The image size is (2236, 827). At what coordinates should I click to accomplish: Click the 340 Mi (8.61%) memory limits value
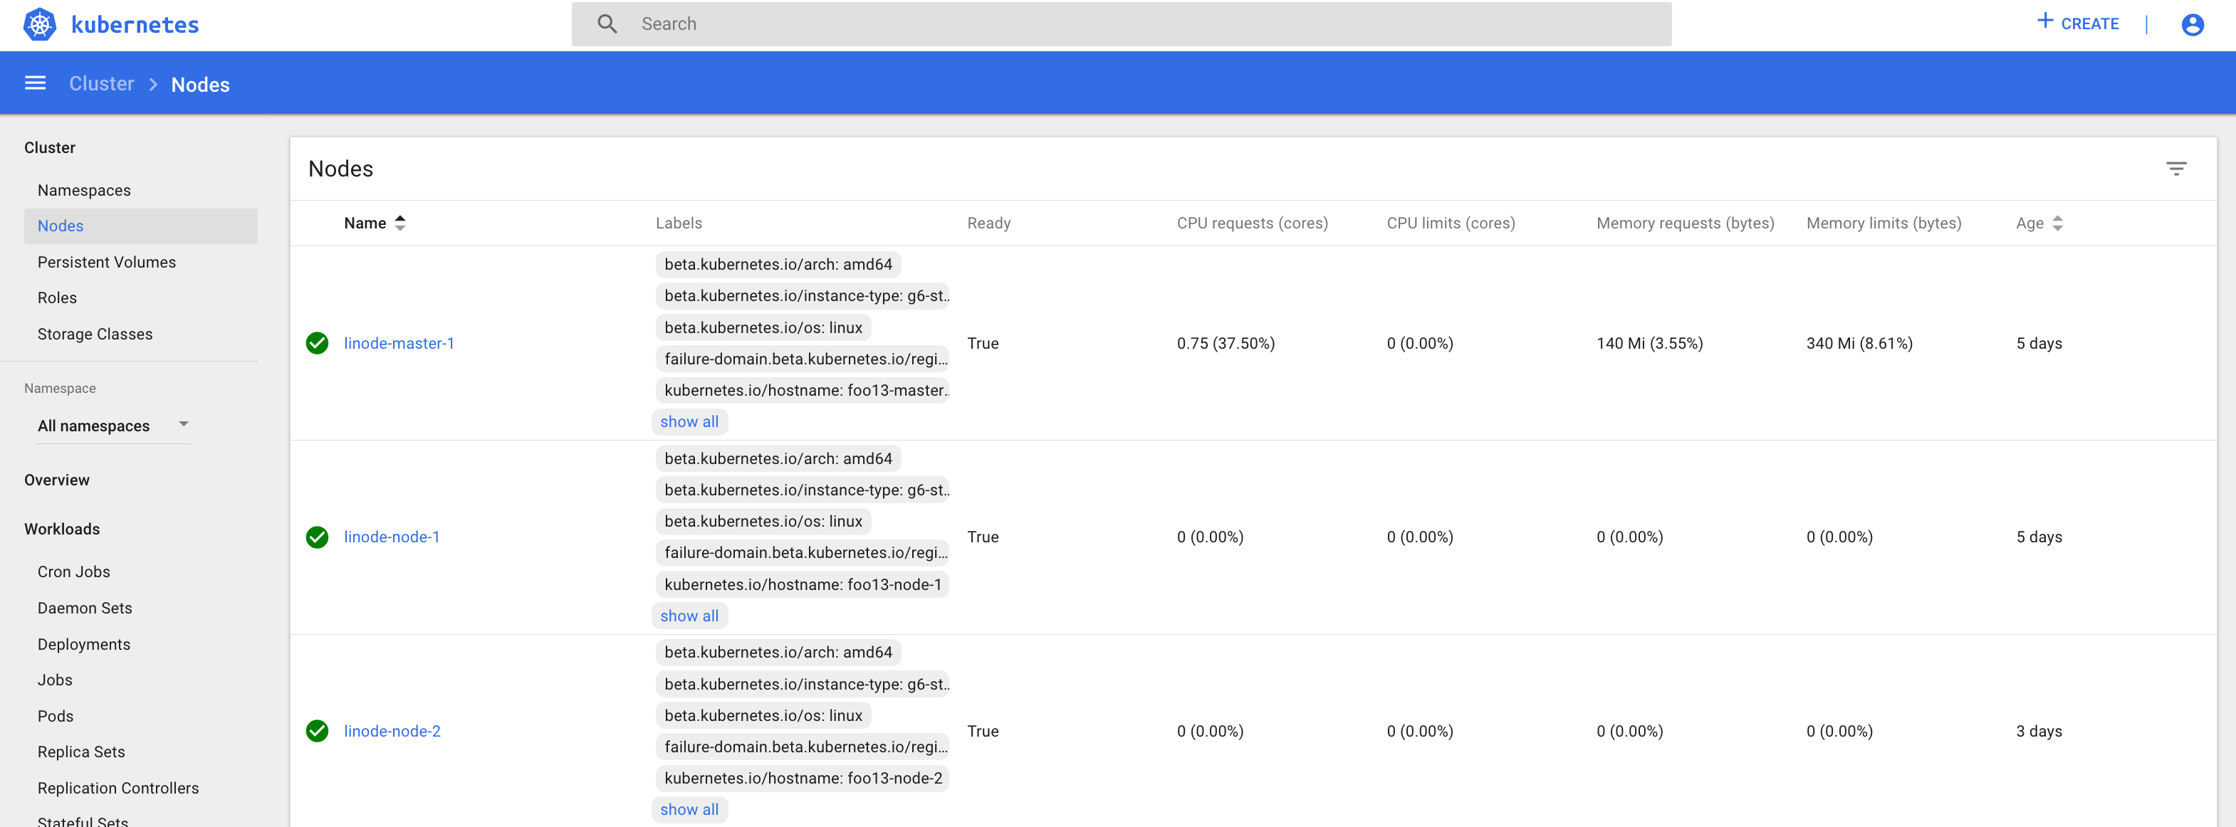coord(1859,344)
